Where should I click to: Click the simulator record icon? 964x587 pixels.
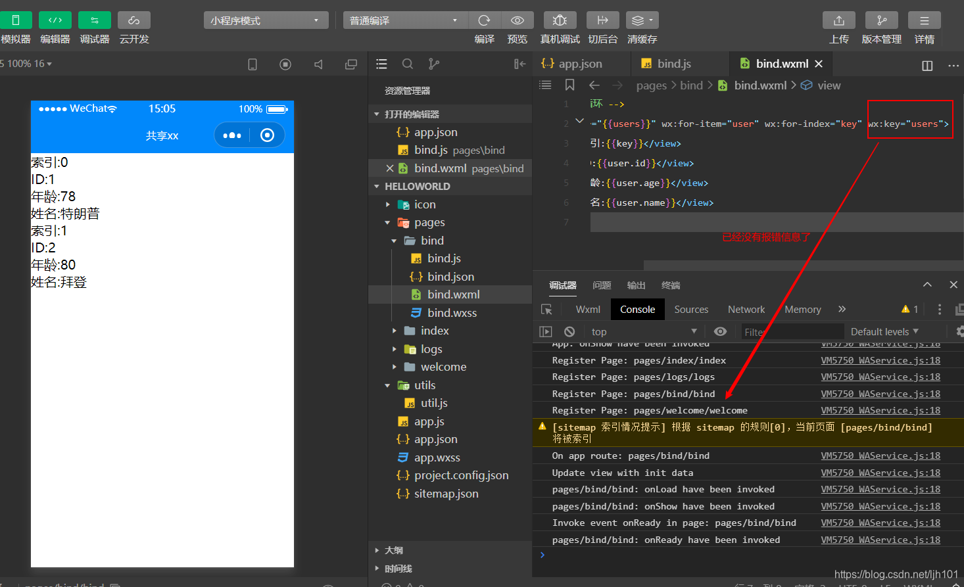[x=285, y=64]
